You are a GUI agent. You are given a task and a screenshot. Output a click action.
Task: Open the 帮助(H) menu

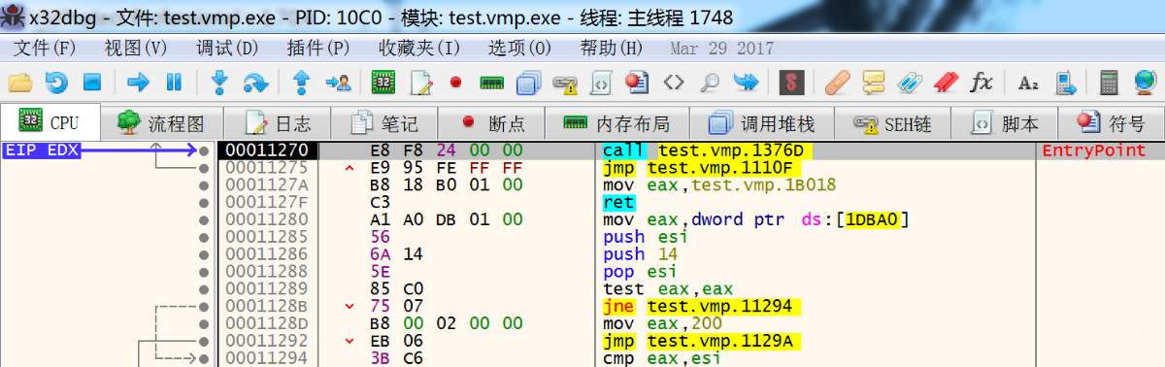[611, 48]
